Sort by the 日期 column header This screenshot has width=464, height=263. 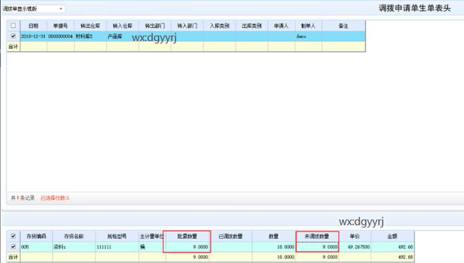(x=33, y=26)
